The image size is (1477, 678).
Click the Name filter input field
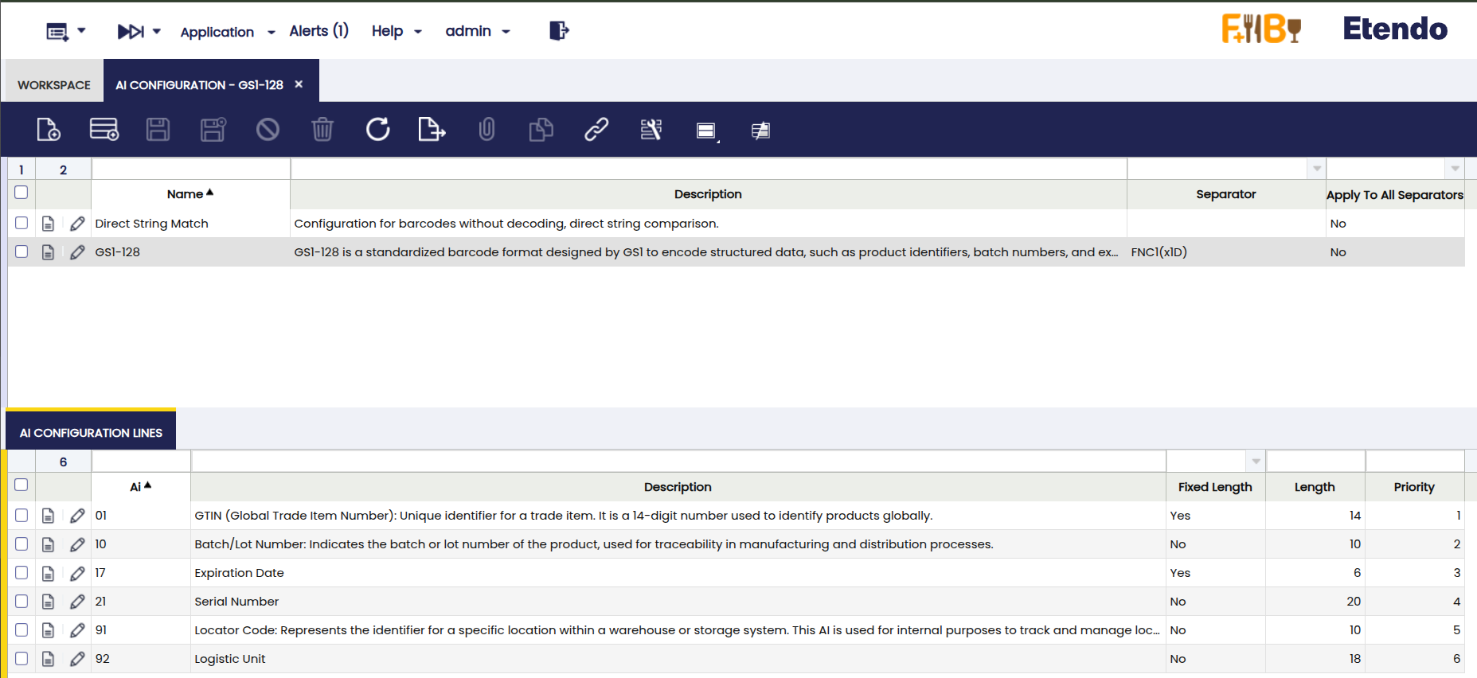(191, 169)
